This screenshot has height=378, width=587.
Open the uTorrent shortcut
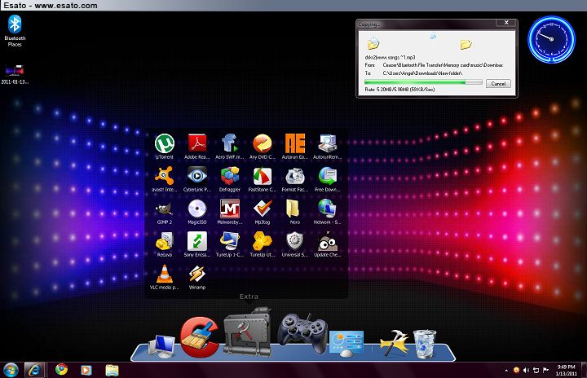tap(165, 143)
